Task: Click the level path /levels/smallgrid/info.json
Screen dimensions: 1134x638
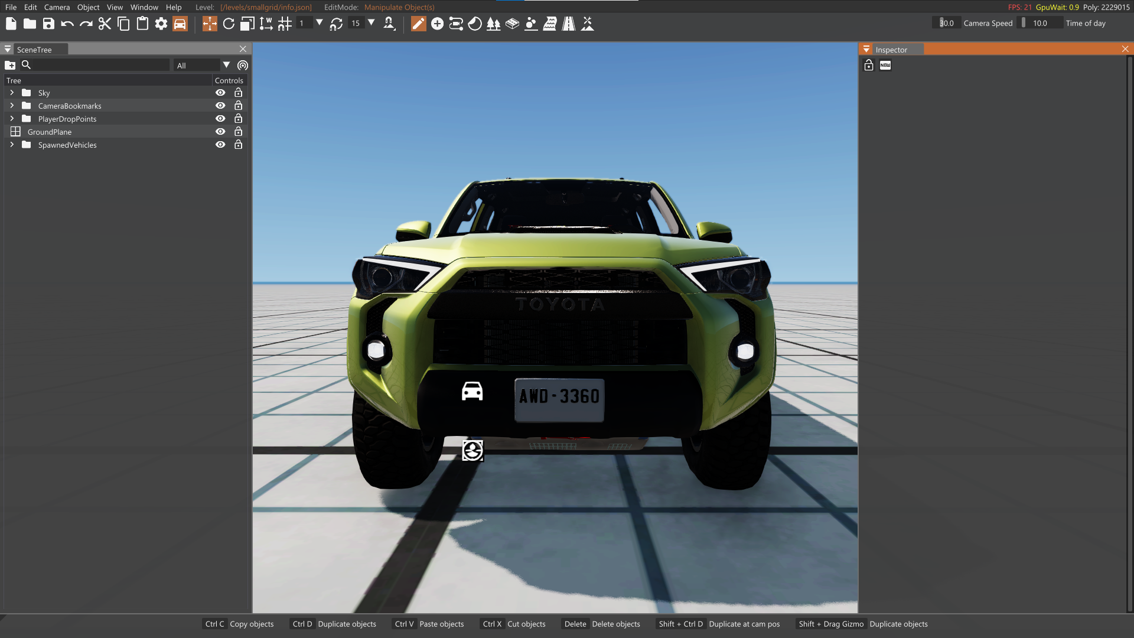Action: coord(266,7)
